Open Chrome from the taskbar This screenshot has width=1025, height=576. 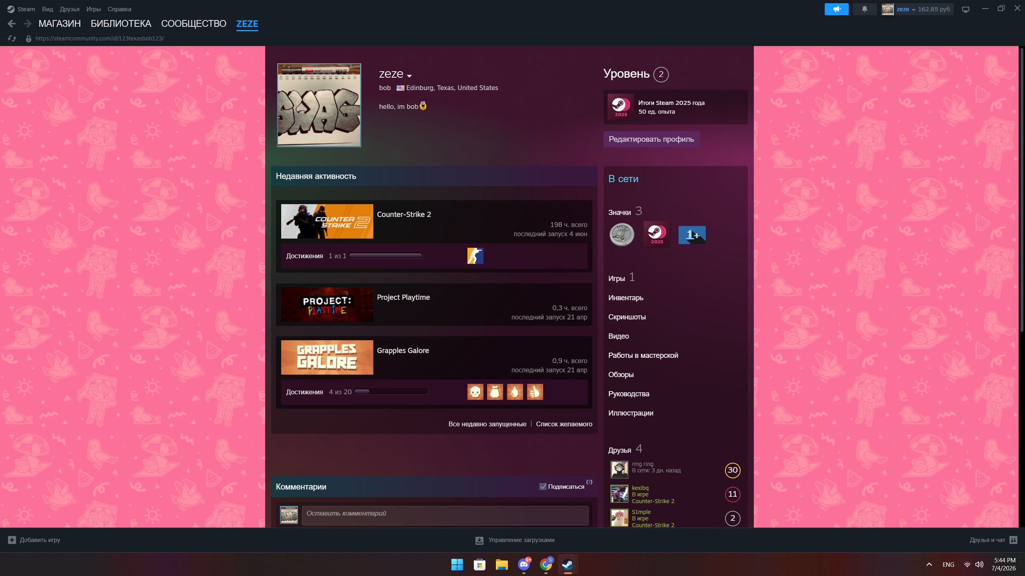(546, 564)
